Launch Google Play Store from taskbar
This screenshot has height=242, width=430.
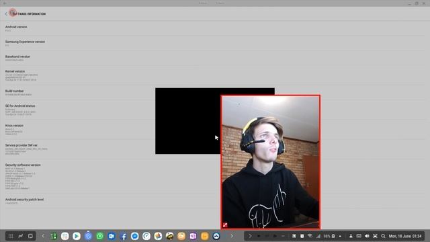pos(77,236)
